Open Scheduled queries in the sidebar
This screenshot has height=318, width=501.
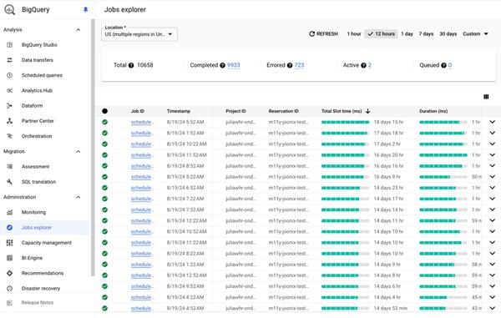point(42,75)
